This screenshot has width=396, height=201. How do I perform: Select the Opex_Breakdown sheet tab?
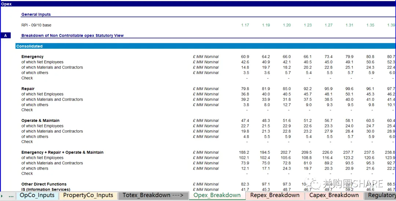coord(217,196)
